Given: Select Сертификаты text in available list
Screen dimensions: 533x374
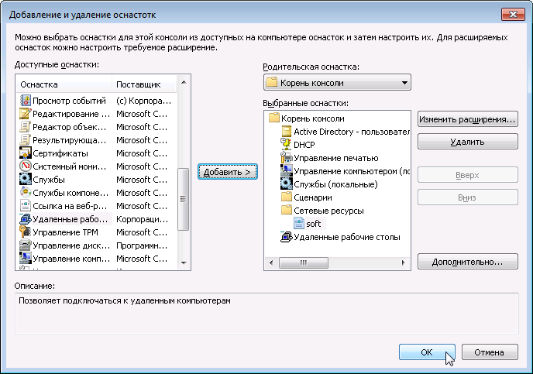Looking at the screenshot, I should (x=60, y=153).
